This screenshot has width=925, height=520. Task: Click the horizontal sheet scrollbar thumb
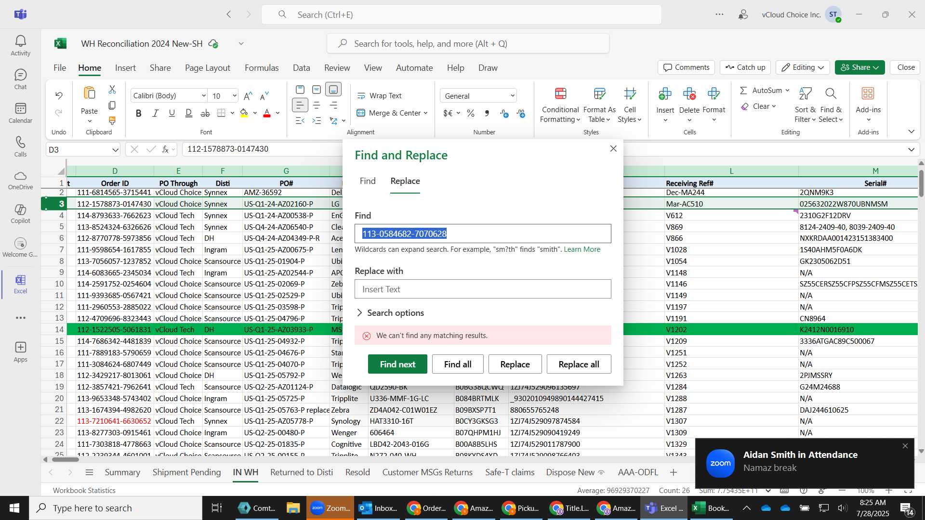tap(65, 459)
